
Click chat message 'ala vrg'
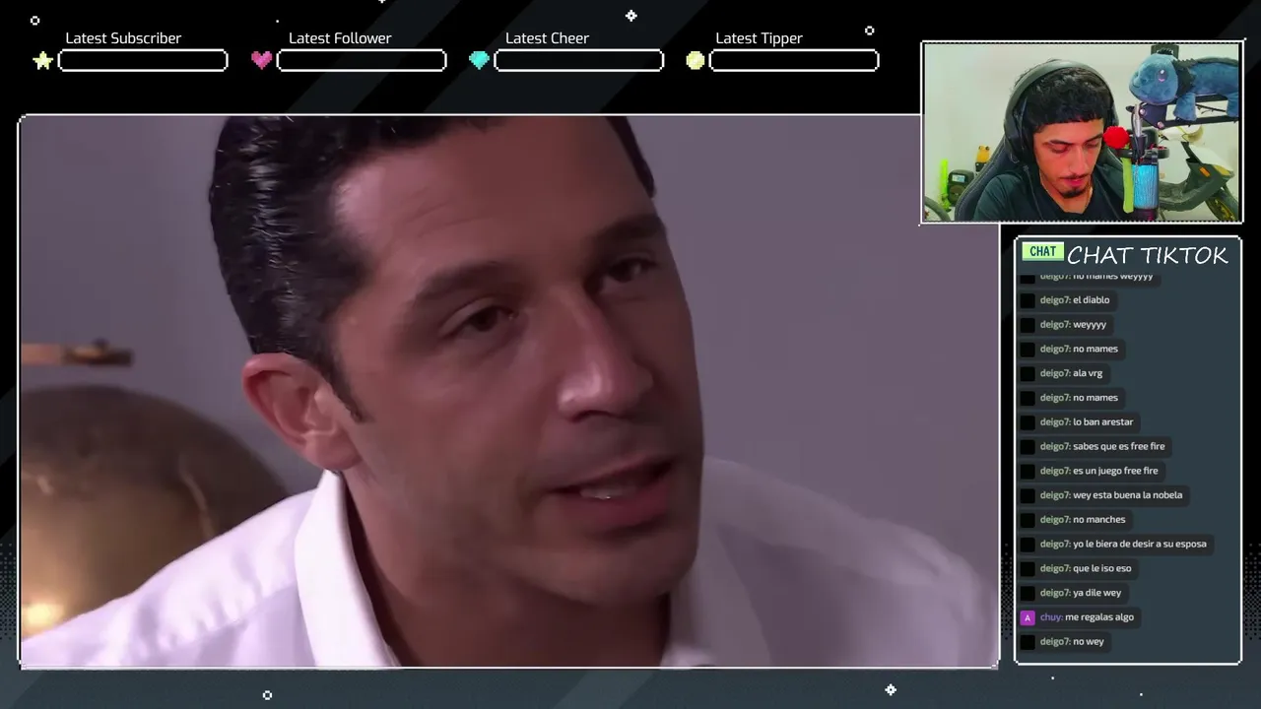1088,373
